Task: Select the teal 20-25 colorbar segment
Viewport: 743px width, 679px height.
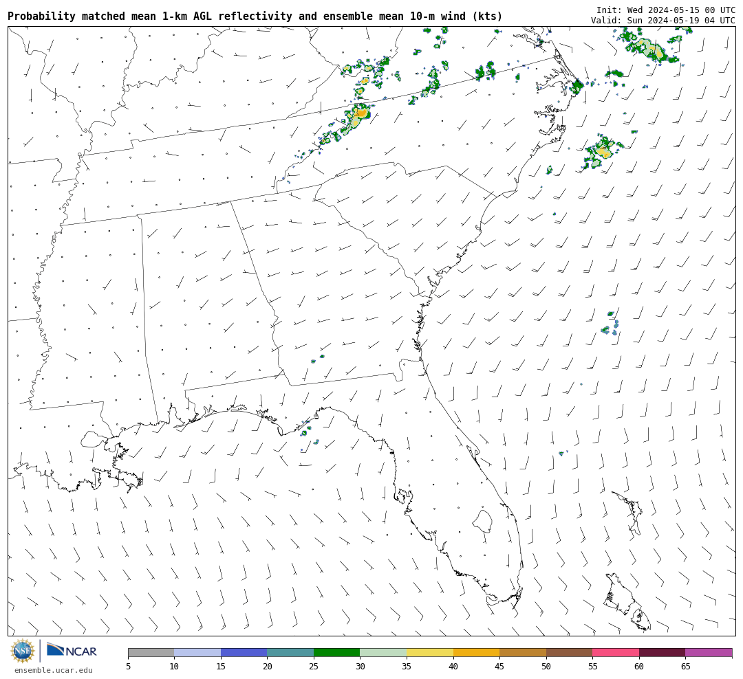Action: 290,653
